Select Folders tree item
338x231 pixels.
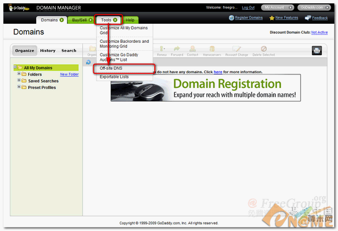click(35, 74)
